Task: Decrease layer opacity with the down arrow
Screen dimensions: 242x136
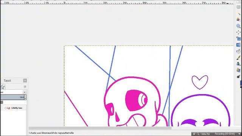Action: [25, 99]
